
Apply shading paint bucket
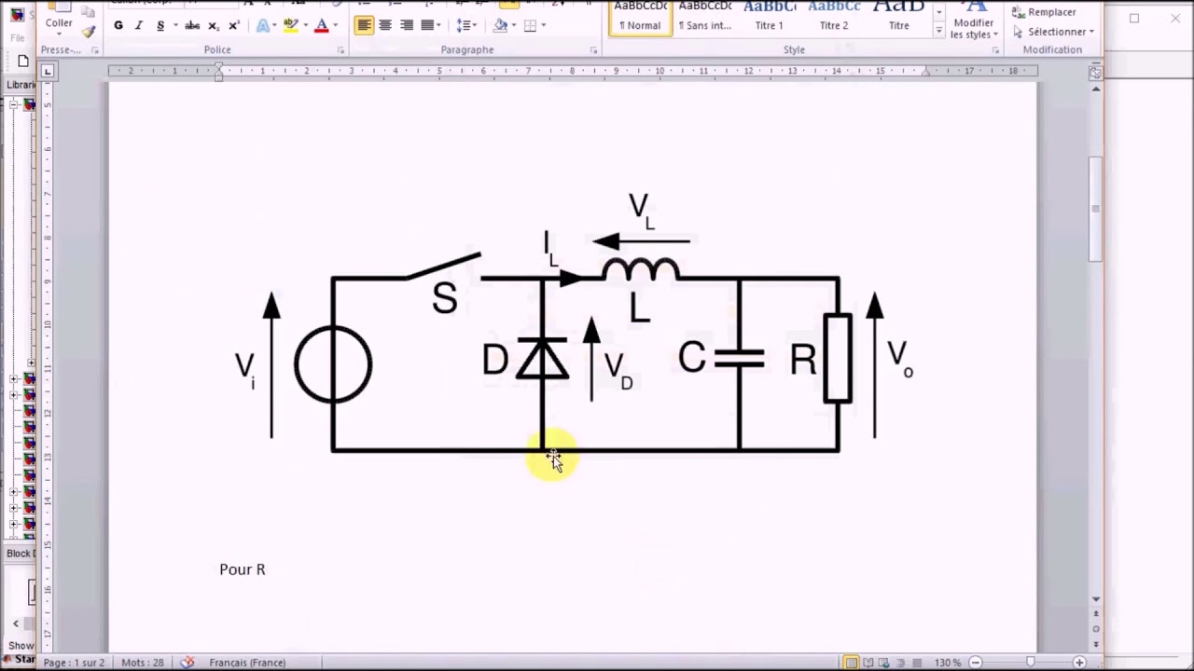[x=501, y=25]
